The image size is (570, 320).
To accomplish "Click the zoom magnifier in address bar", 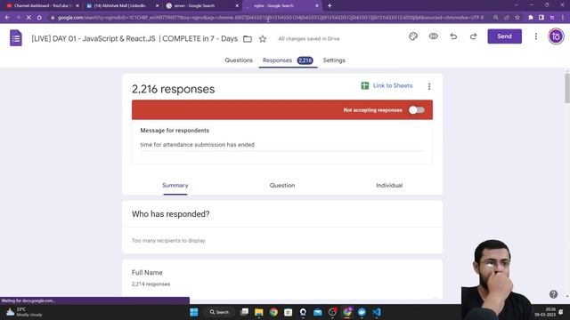I will point(496,18).
